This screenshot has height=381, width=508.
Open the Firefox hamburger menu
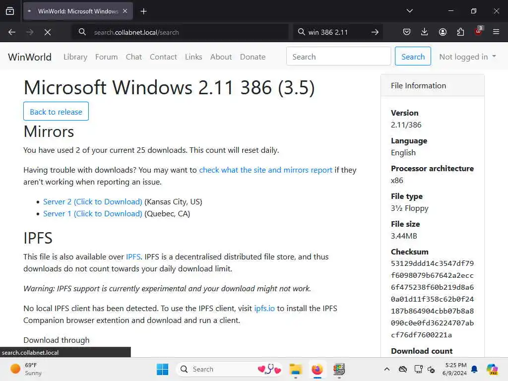tap(496, 32)
